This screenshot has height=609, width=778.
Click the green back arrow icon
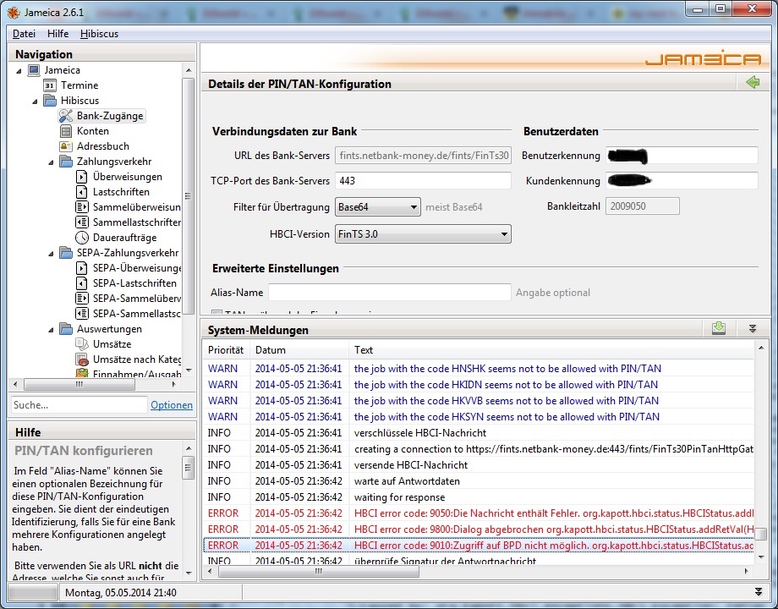(752, 82)
